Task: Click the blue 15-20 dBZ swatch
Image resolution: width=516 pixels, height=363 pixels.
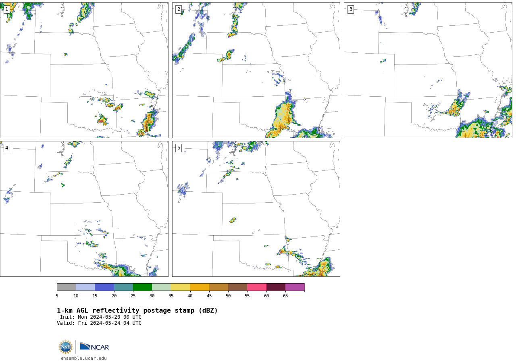Action: pos(104,287)
